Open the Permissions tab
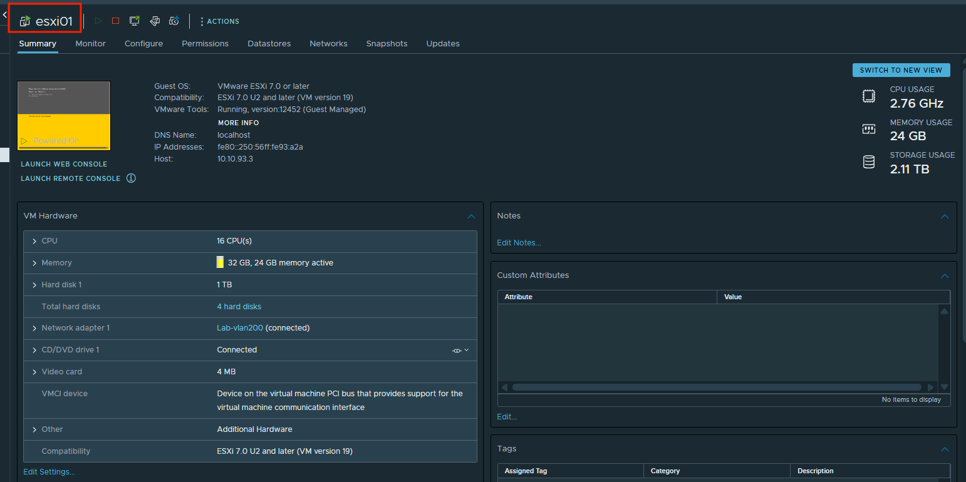The width and height of the screenshot is (966, 482). click(x=205, y=44)
